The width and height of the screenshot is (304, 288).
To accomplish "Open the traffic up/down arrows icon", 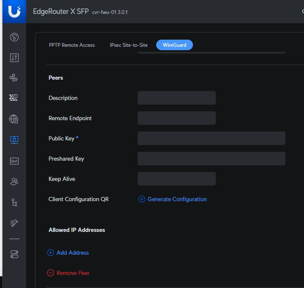I will pos(14,58).
